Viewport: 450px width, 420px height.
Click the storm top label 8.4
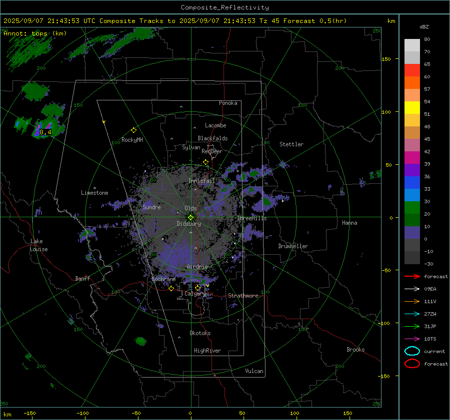click(x=45, y=132)
